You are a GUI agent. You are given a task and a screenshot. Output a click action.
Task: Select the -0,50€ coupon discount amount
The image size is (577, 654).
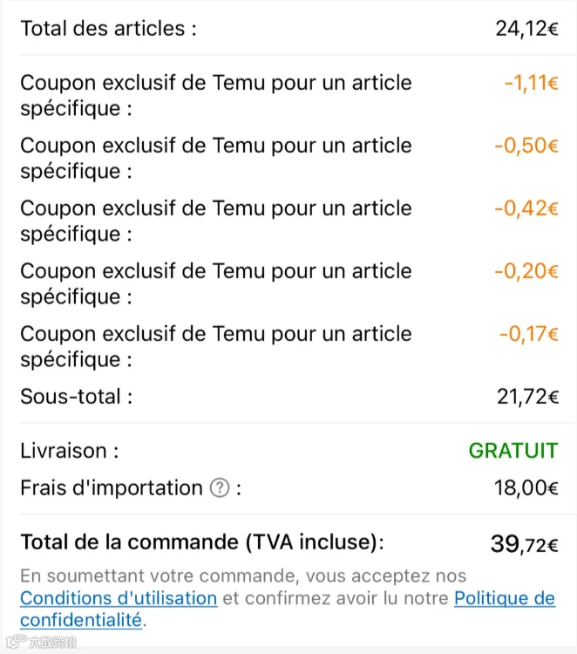(526, 146)
